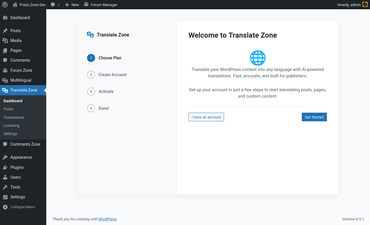This screenshot has width=370, height=225.
Task: Click the Activate step label
Action: 106,92
